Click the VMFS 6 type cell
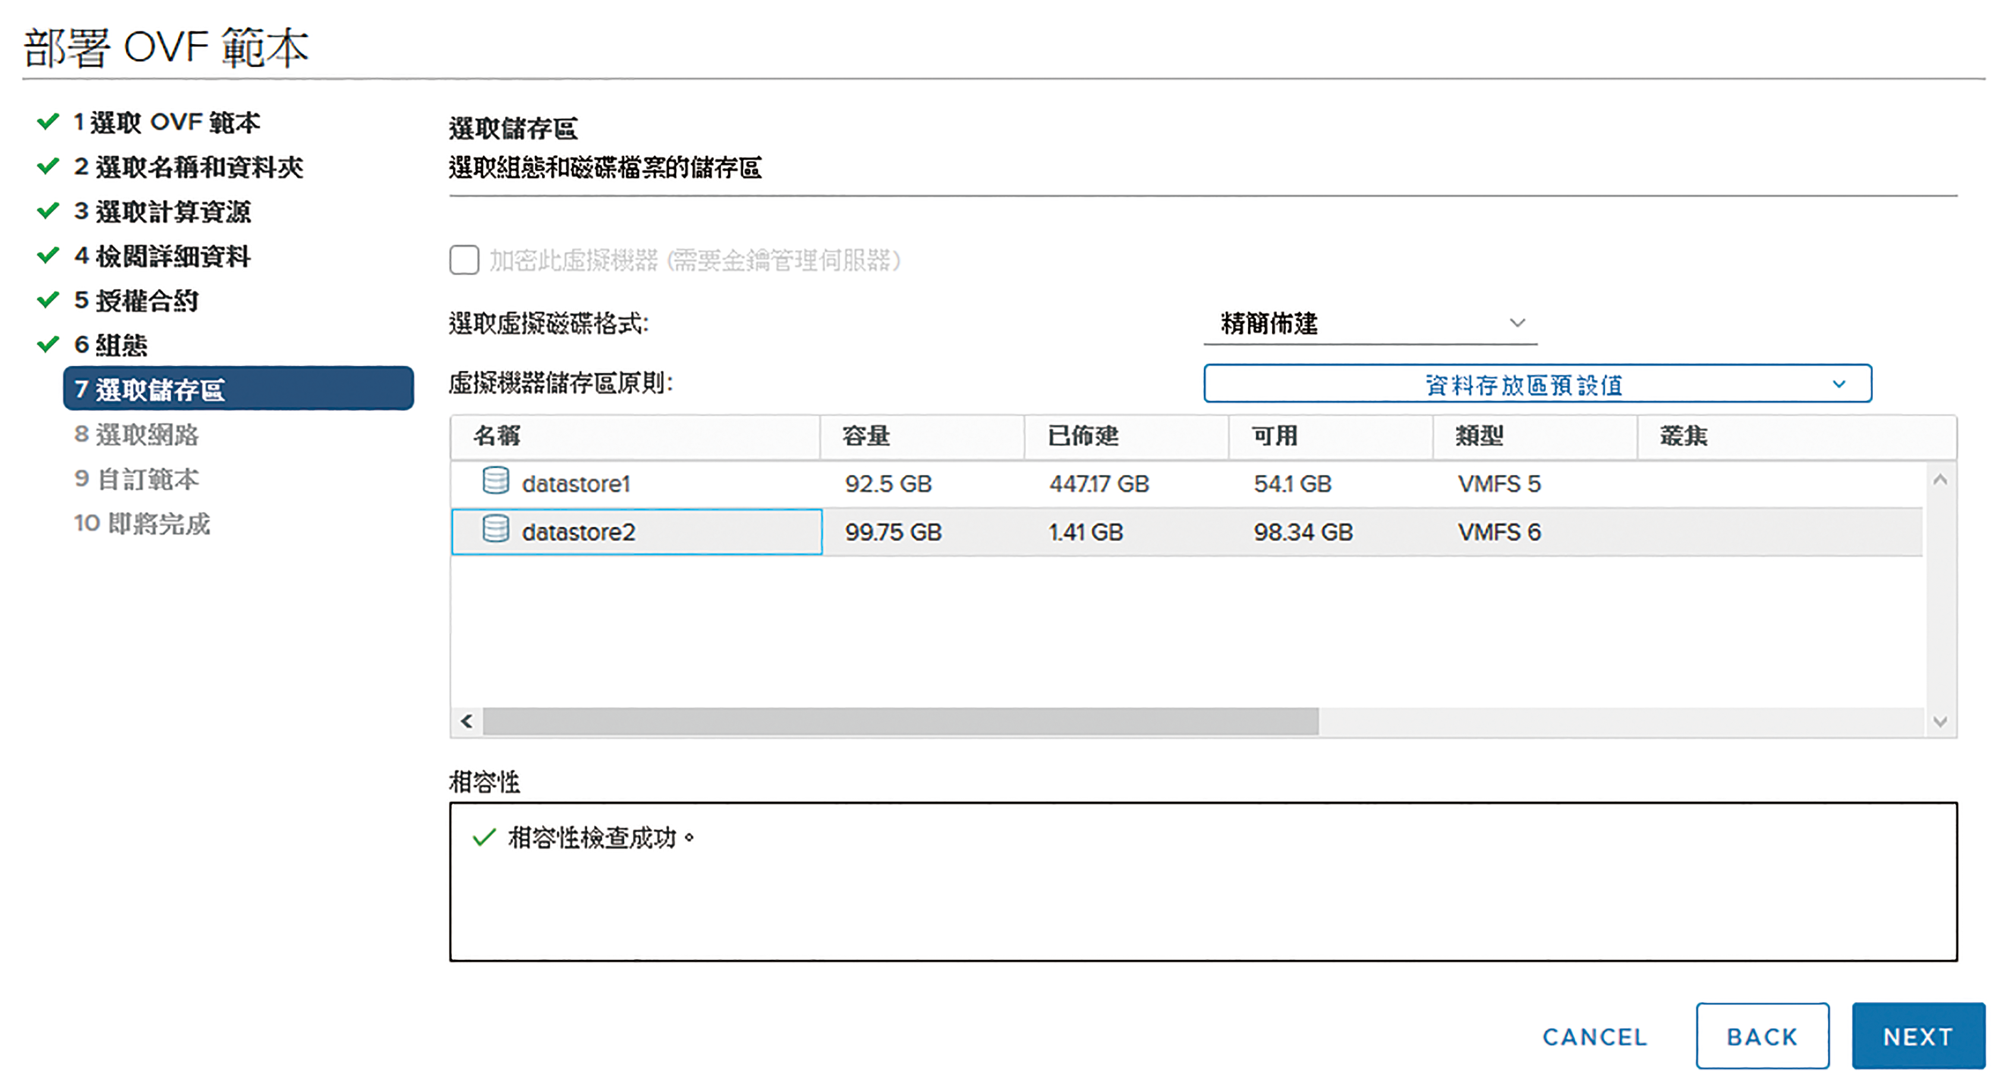Screen dimensions: 1999x1090 point(1499,532)
